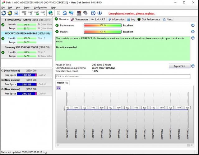
Task: Save the health chart using floppy icon
Action: click(58, 88)
